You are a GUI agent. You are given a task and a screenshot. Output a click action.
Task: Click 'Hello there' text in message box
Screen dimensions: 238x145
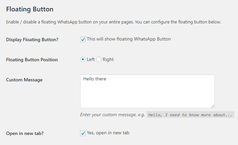coord(95,79)
